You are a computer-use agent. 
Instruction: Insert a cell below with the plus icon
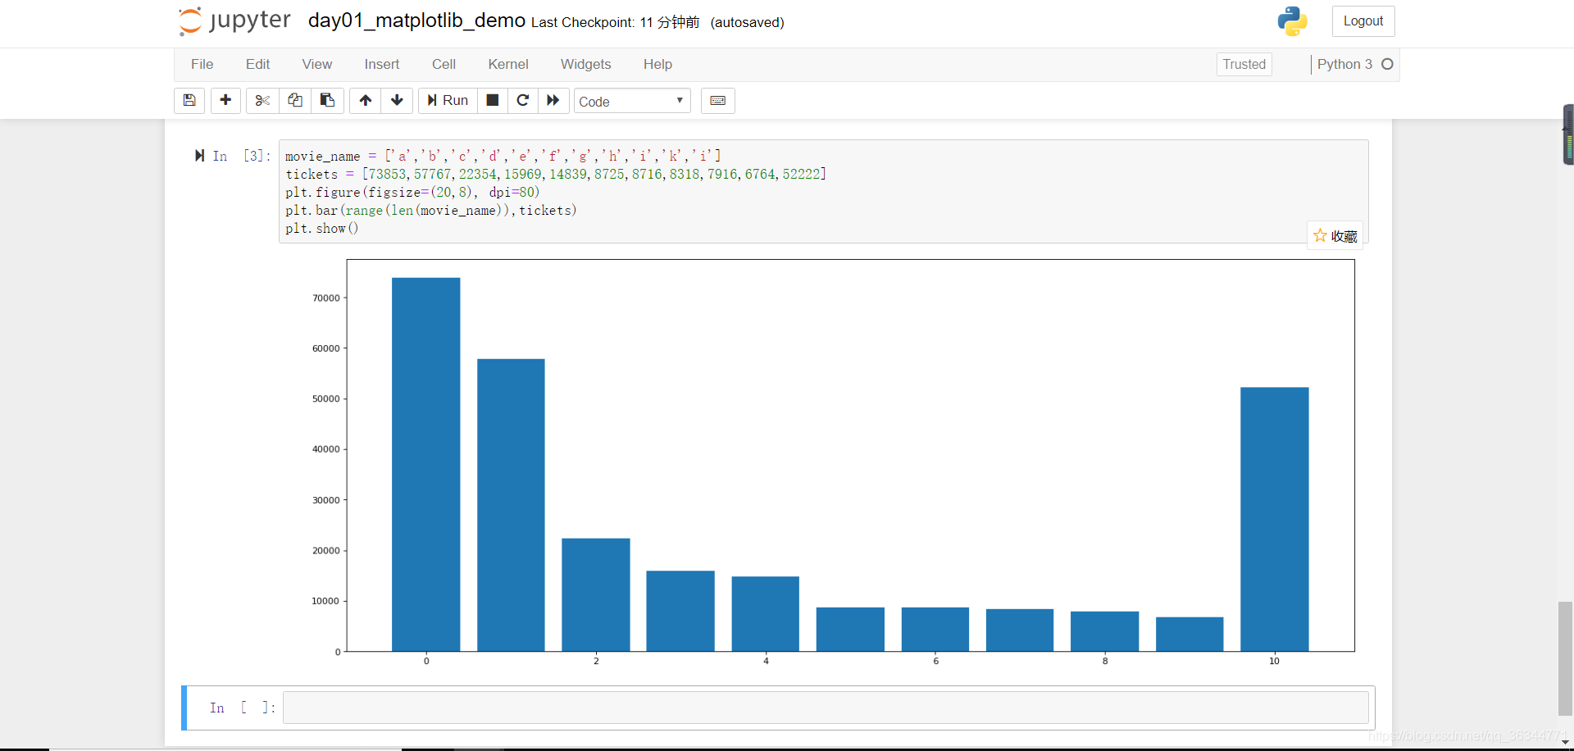[225, 100]
